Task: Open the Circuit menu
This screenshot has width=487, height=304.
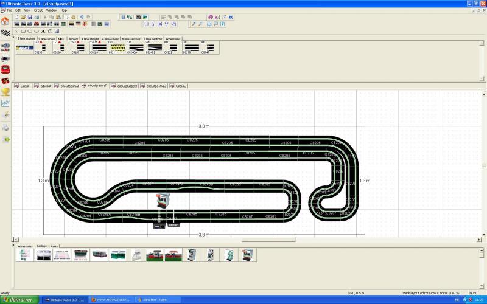Action: (38, 10)
